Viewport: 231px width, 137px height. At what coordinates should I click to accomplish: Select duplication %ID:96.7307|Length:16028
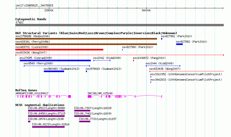(93, 108)
